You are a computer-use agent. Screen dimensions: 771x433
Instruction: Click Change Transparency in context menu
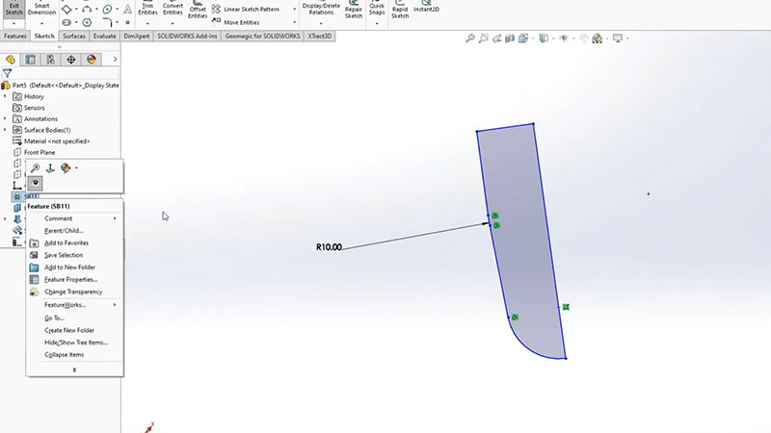[72, 292]
